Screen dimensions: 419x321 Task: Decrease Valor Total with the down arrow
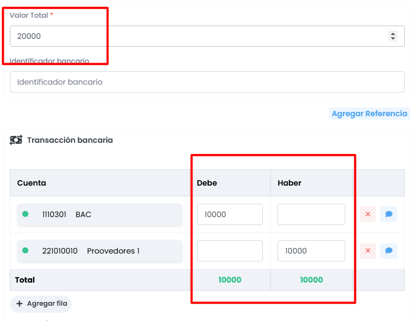(x=392, y=38)
